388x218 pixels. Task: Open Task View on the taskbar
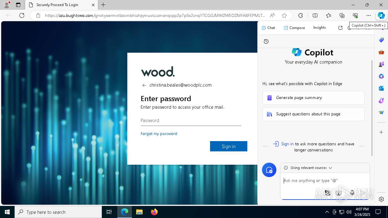click(x=109, y=212)
